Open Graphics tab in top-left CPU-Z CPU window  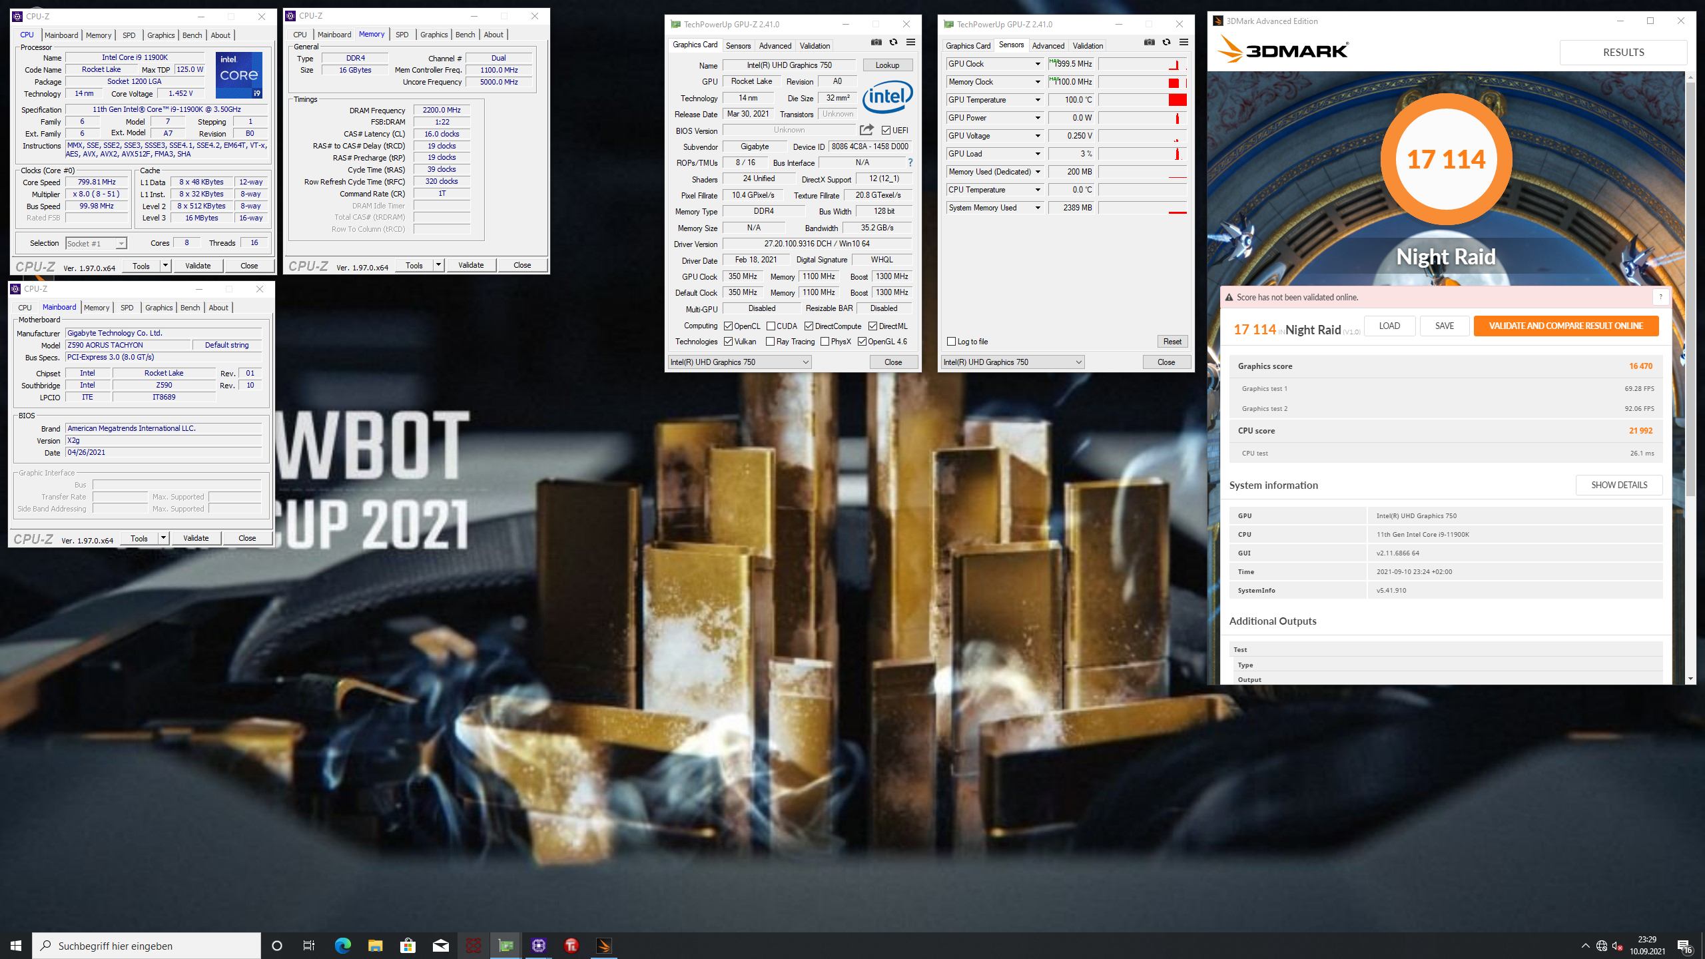(x=161, y=35)
